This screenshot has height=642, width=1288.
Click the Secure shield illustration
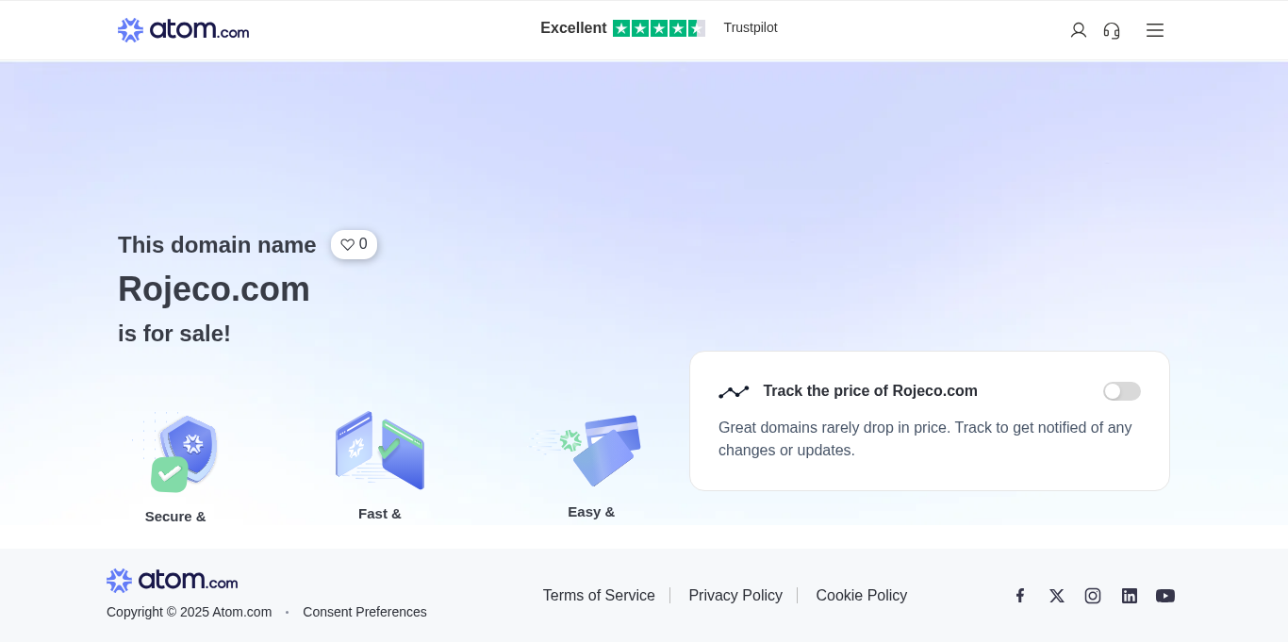click(185, 453)
